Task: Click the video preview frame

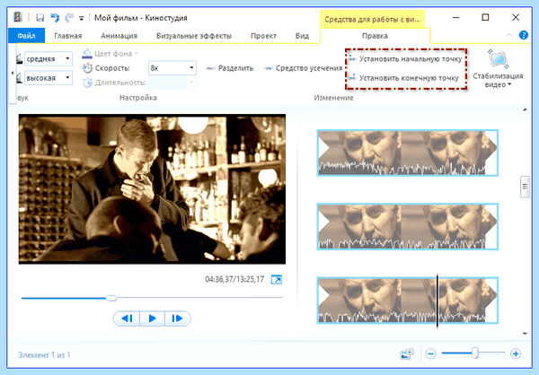Action: pyautogui.click(x=152, y=189)
